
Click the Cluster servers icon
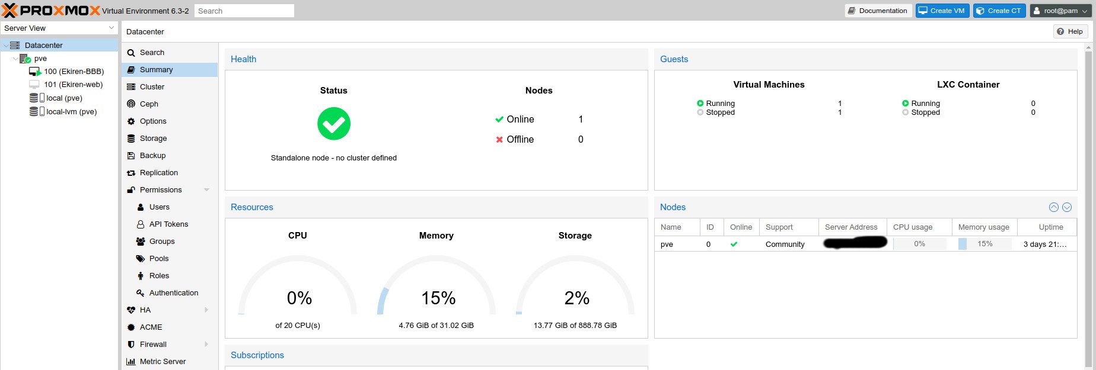(x=131, y=87)
